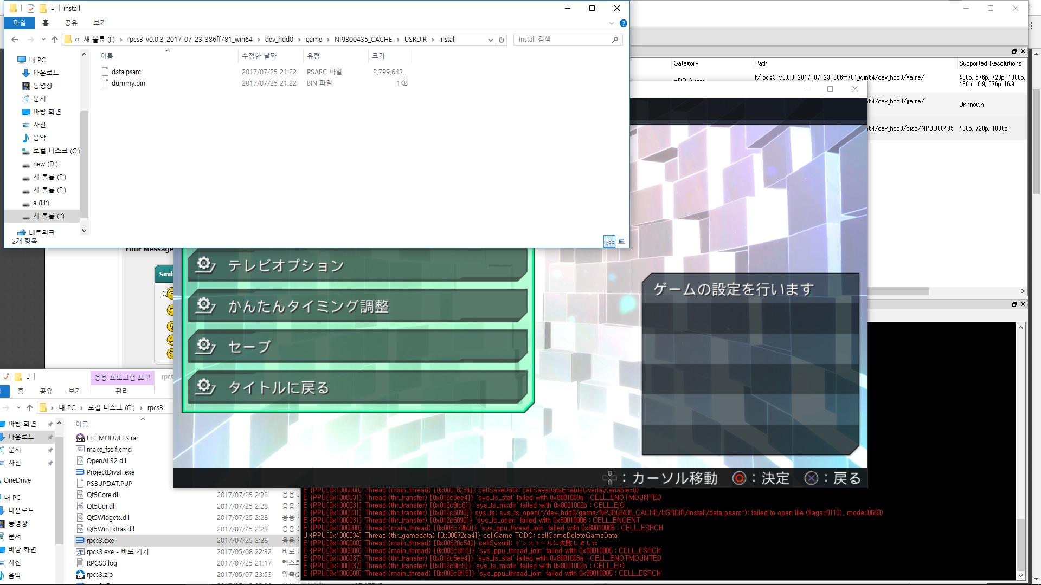Click the search magnifier in install search box
The height and width of the screenshot is (585, 1041).
click(615, 40)
